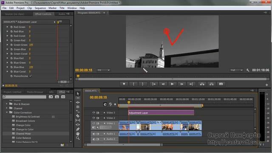Open Program monitor settings wrench

(x=247, y=70)
